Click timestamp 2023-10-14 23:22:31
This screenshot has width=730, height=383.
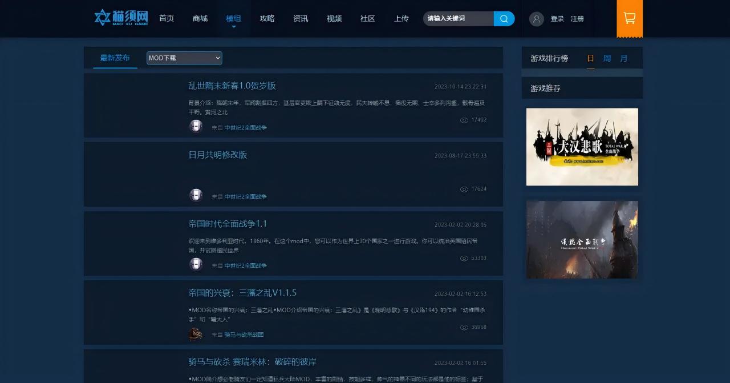[x=460, y=87]
